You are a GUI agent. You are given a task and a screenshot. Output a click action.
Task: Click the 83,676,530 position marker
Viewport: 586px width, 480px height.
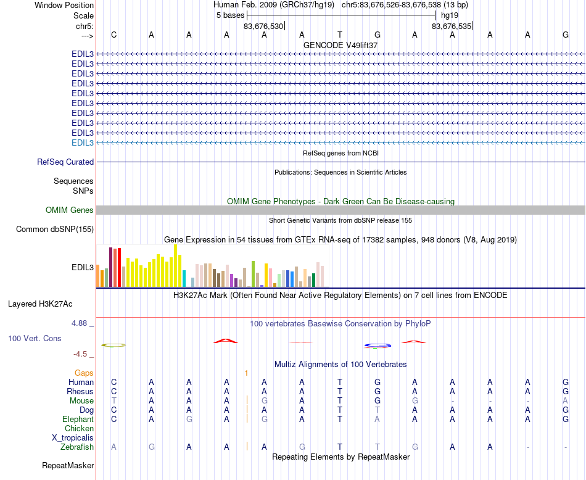[x=263, y=26]
